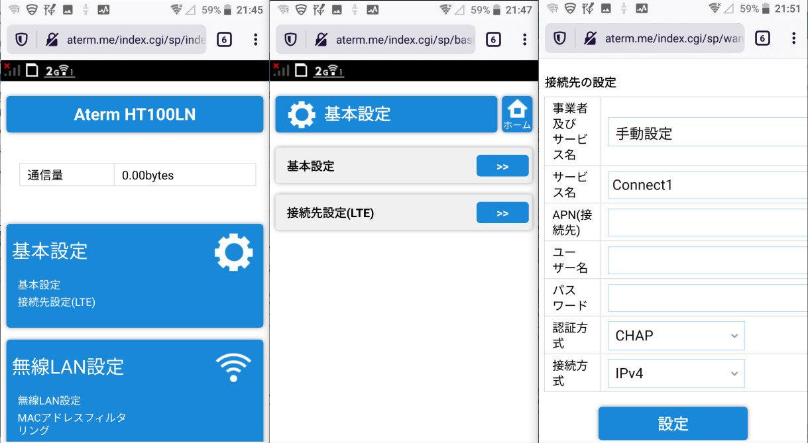The height and width of the screenshot is (443, 808).
Task: Click the gear icon in the 基本設定 header bar
Action: tap(302, 114)
